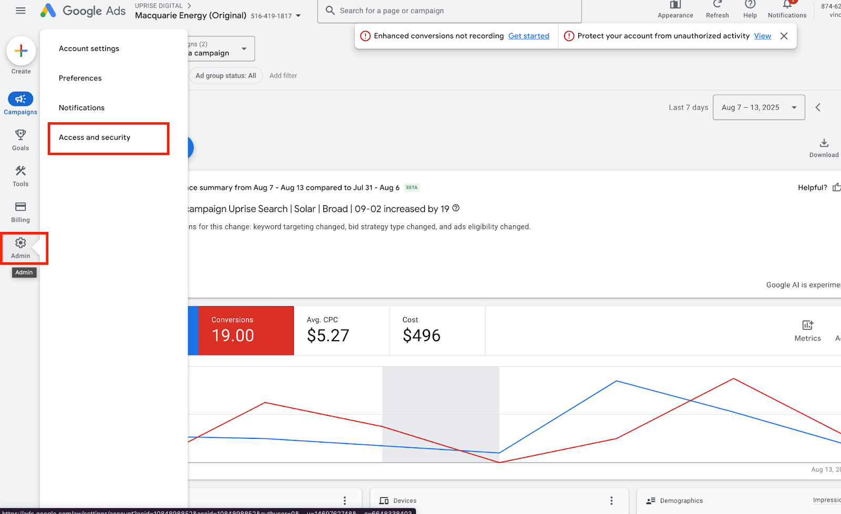Dismiss the notification banner
The width and height of the screenshot is (841, 514).
[784, 36]
